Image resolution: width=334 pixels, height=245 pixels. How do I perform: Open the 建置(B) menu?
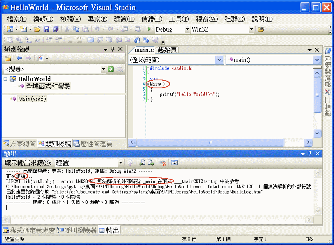pos(124,19)
